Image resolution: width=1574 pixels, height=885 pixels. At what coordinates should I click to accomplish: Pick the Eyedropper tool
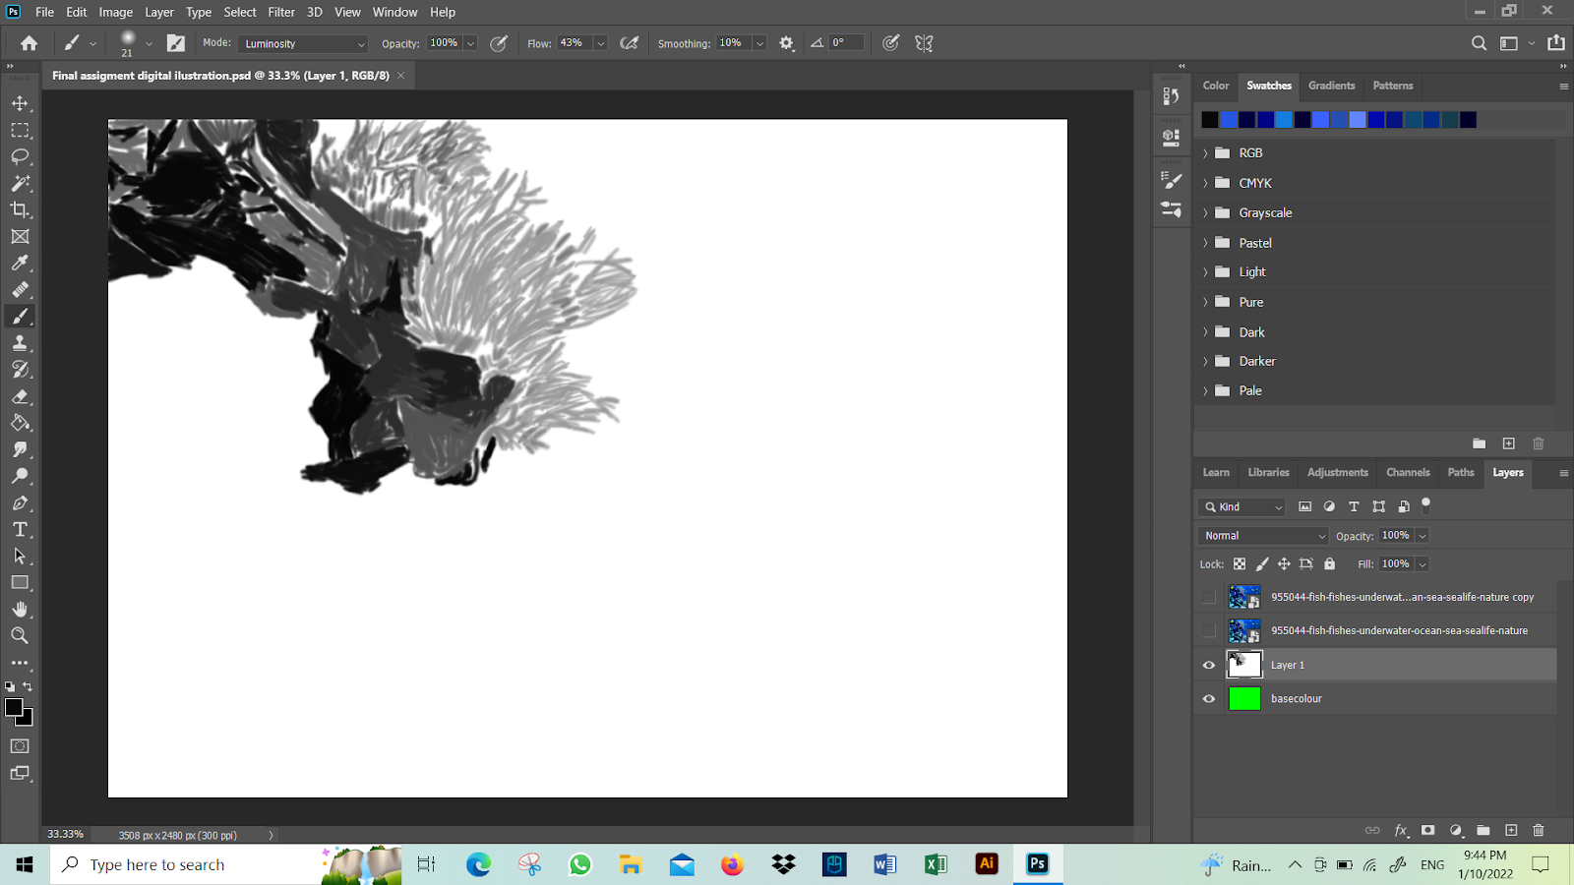point(20,263)
